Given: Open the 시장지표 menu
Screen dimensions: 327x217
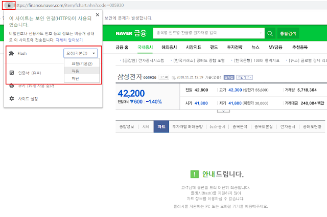Looking at the screenshot, I should pyautogui.click(x=193, y=47).
